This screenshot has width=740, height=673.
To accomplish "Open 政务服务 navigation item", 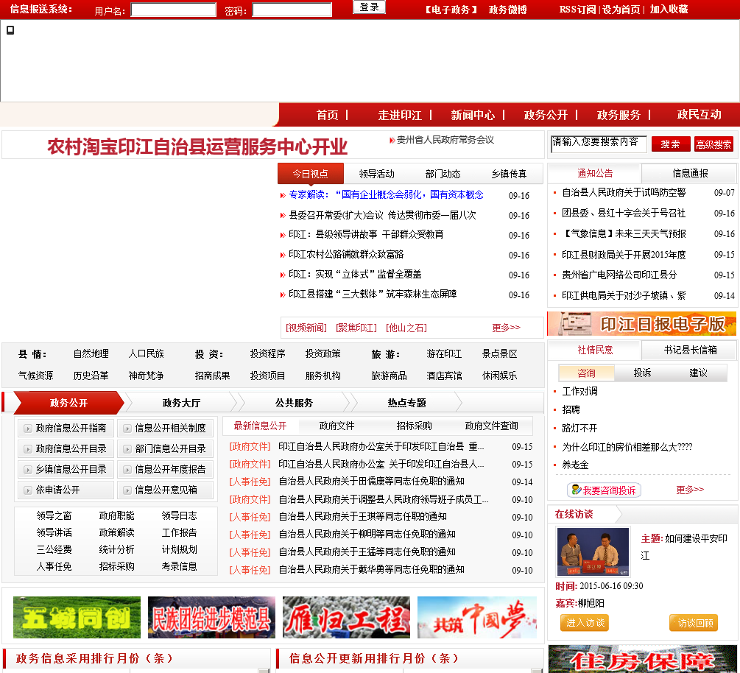I will (x=619, y=115).
